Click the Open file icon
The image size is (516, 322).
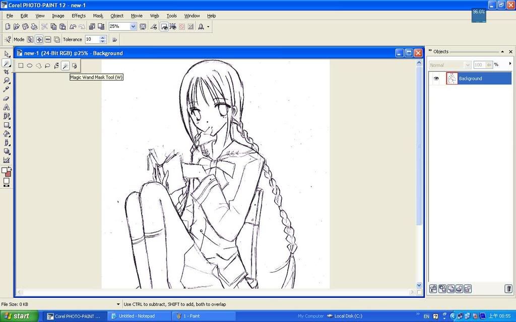(16, 27)
